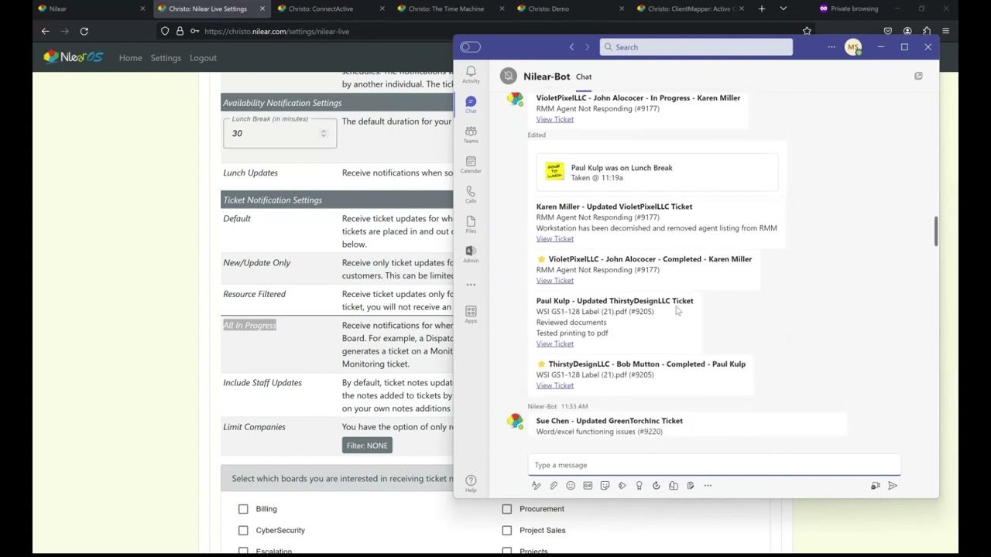Open a new browser tab

click(762, 9)
